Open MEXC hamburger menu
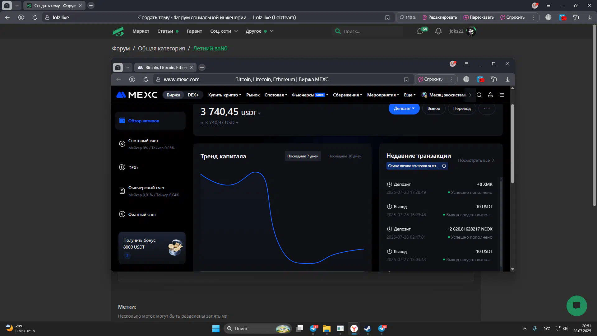The height and width of the screenshot is (336, 597). pyautogui.click(x=502, y=95)
